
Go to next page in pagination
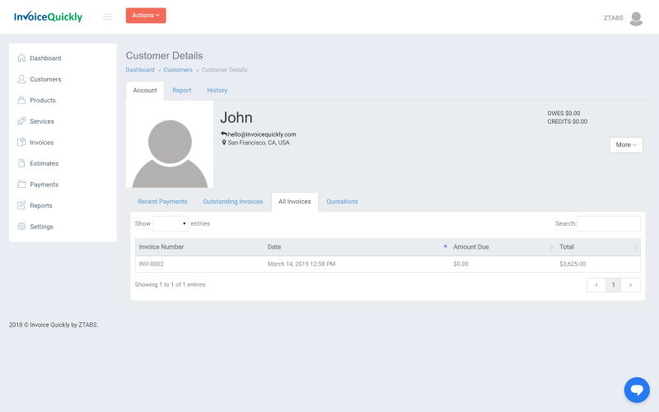coord(631,285)
